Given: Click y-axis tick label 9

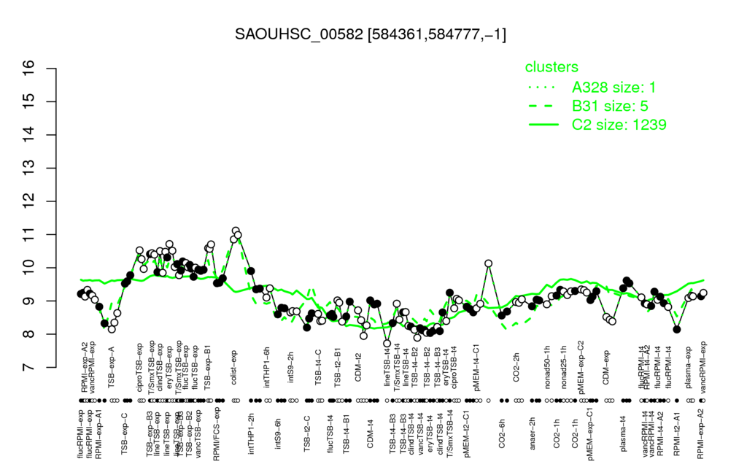Looking at the screenshot, I should (29, 301).
